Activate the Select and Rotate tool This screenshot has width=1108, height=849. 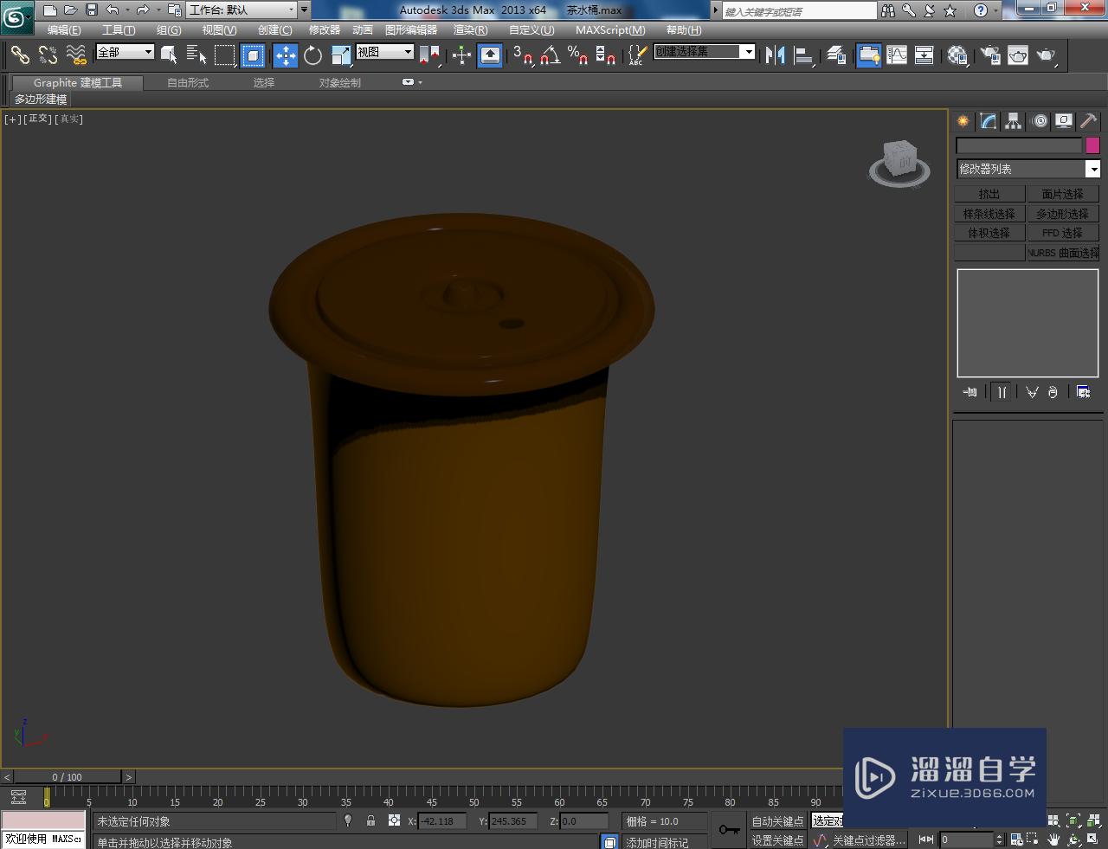click(312, 55)
